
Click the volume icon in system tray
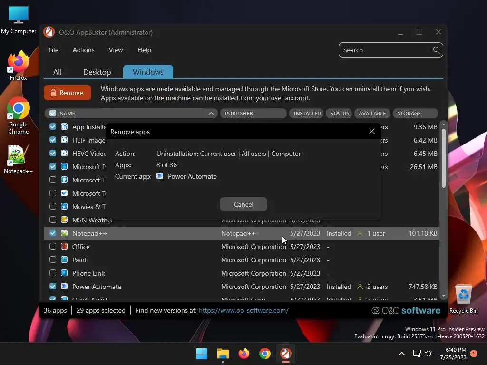coord(428,354)
